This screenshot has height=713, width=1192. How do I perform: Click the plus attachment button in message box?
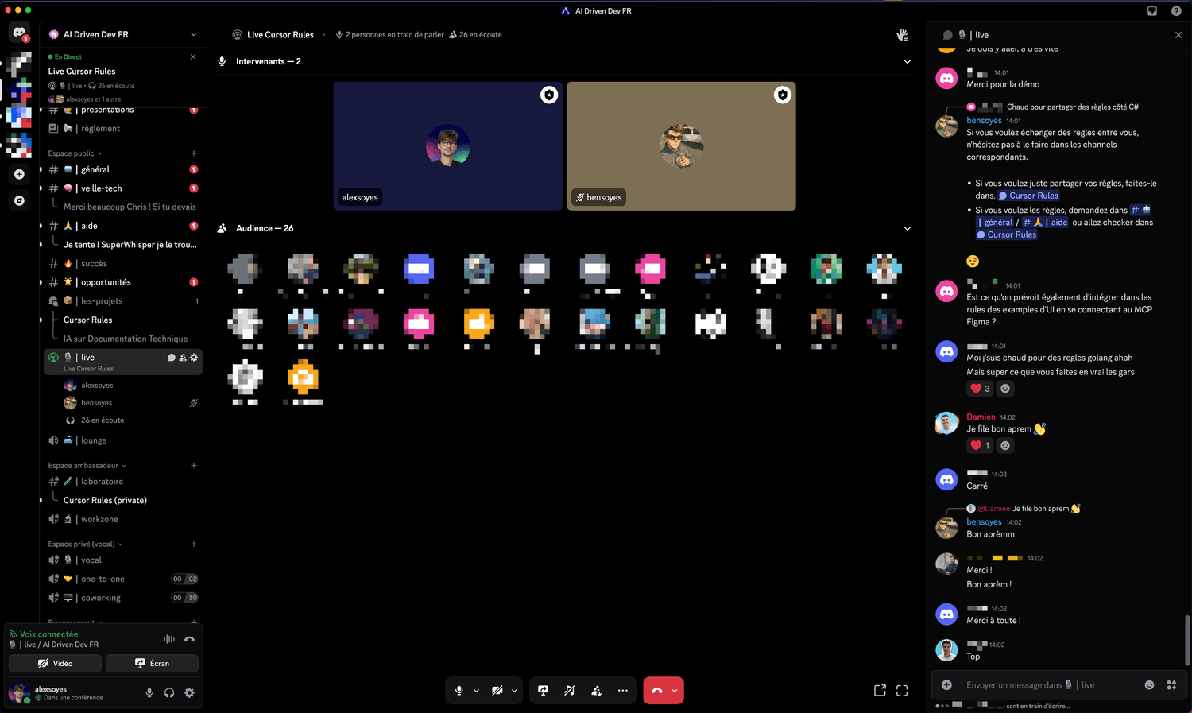coord(946,684)
